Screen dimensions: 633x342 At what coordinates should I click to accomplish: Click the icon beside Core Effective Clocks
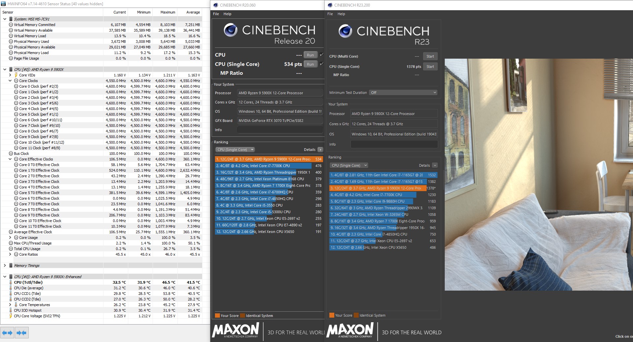pyautogui.click(x=16, y=159)
